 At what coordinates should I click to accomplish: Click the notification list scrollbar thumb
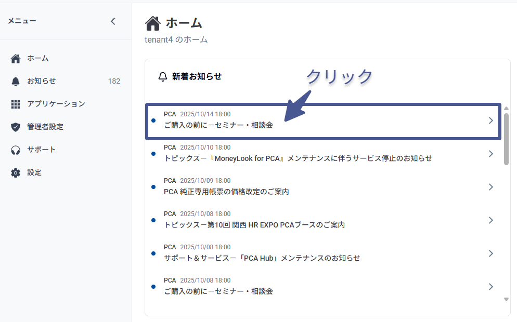tap(506, 139)
